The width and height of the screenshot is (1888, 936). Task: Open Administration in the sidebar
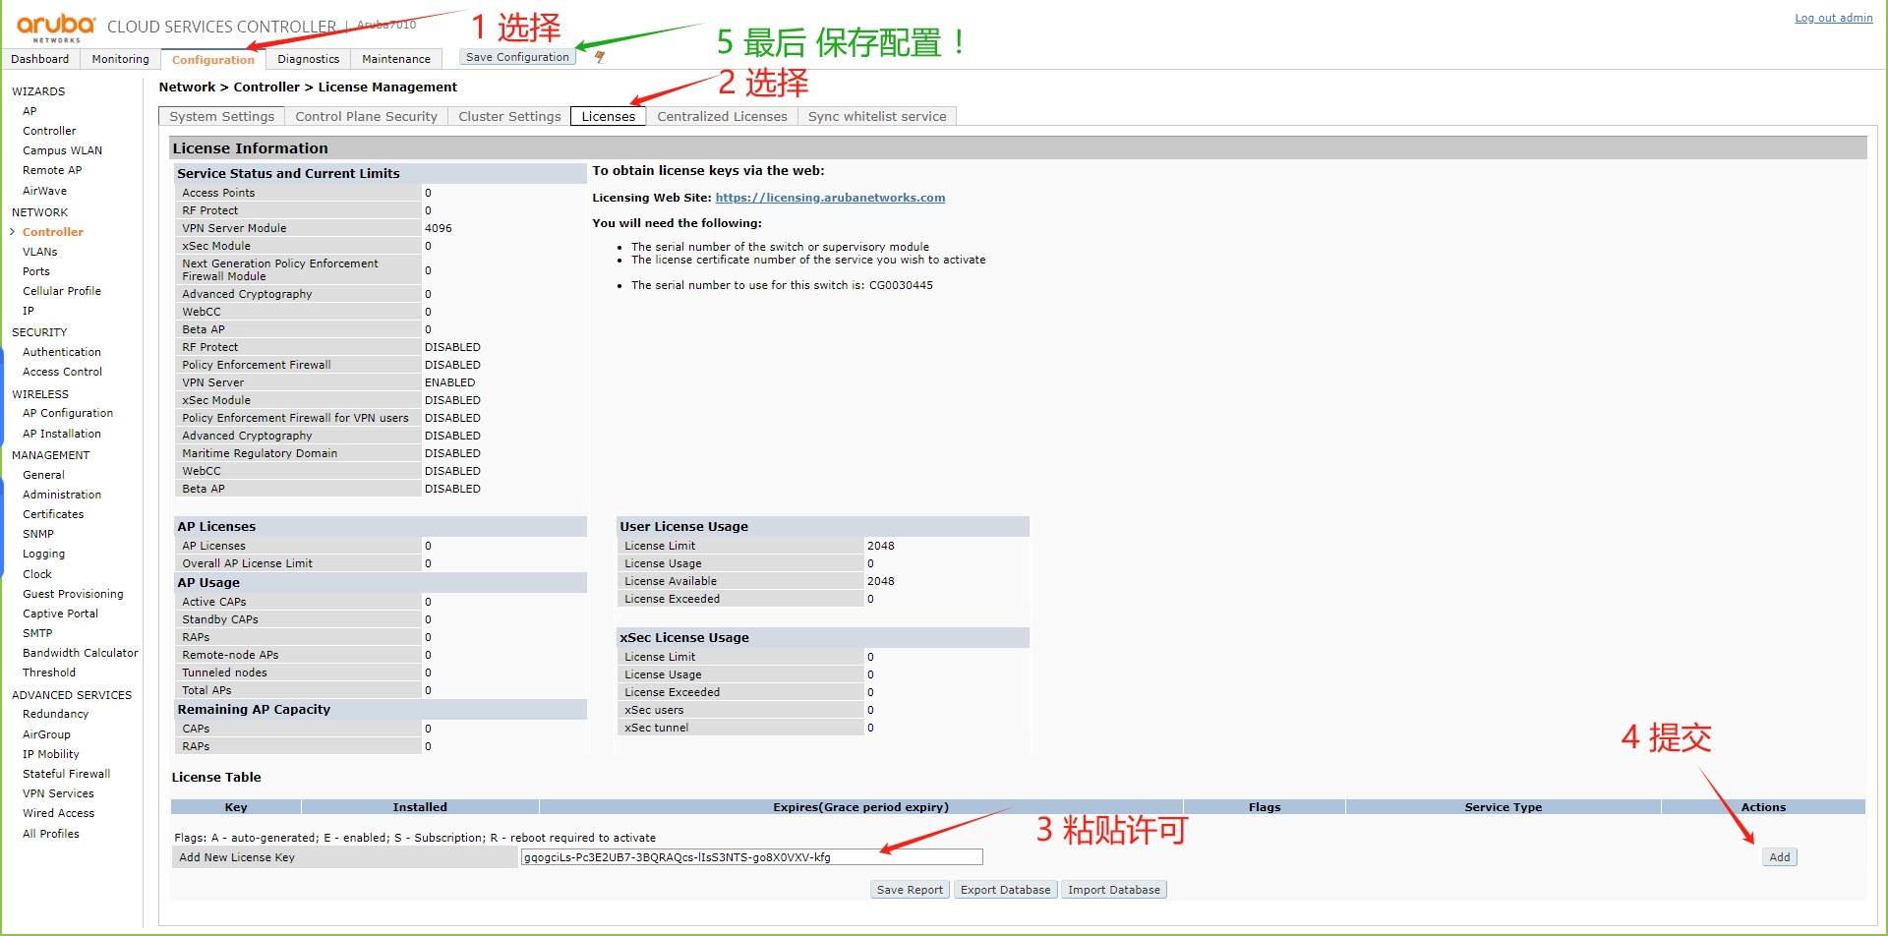(62, 495)
